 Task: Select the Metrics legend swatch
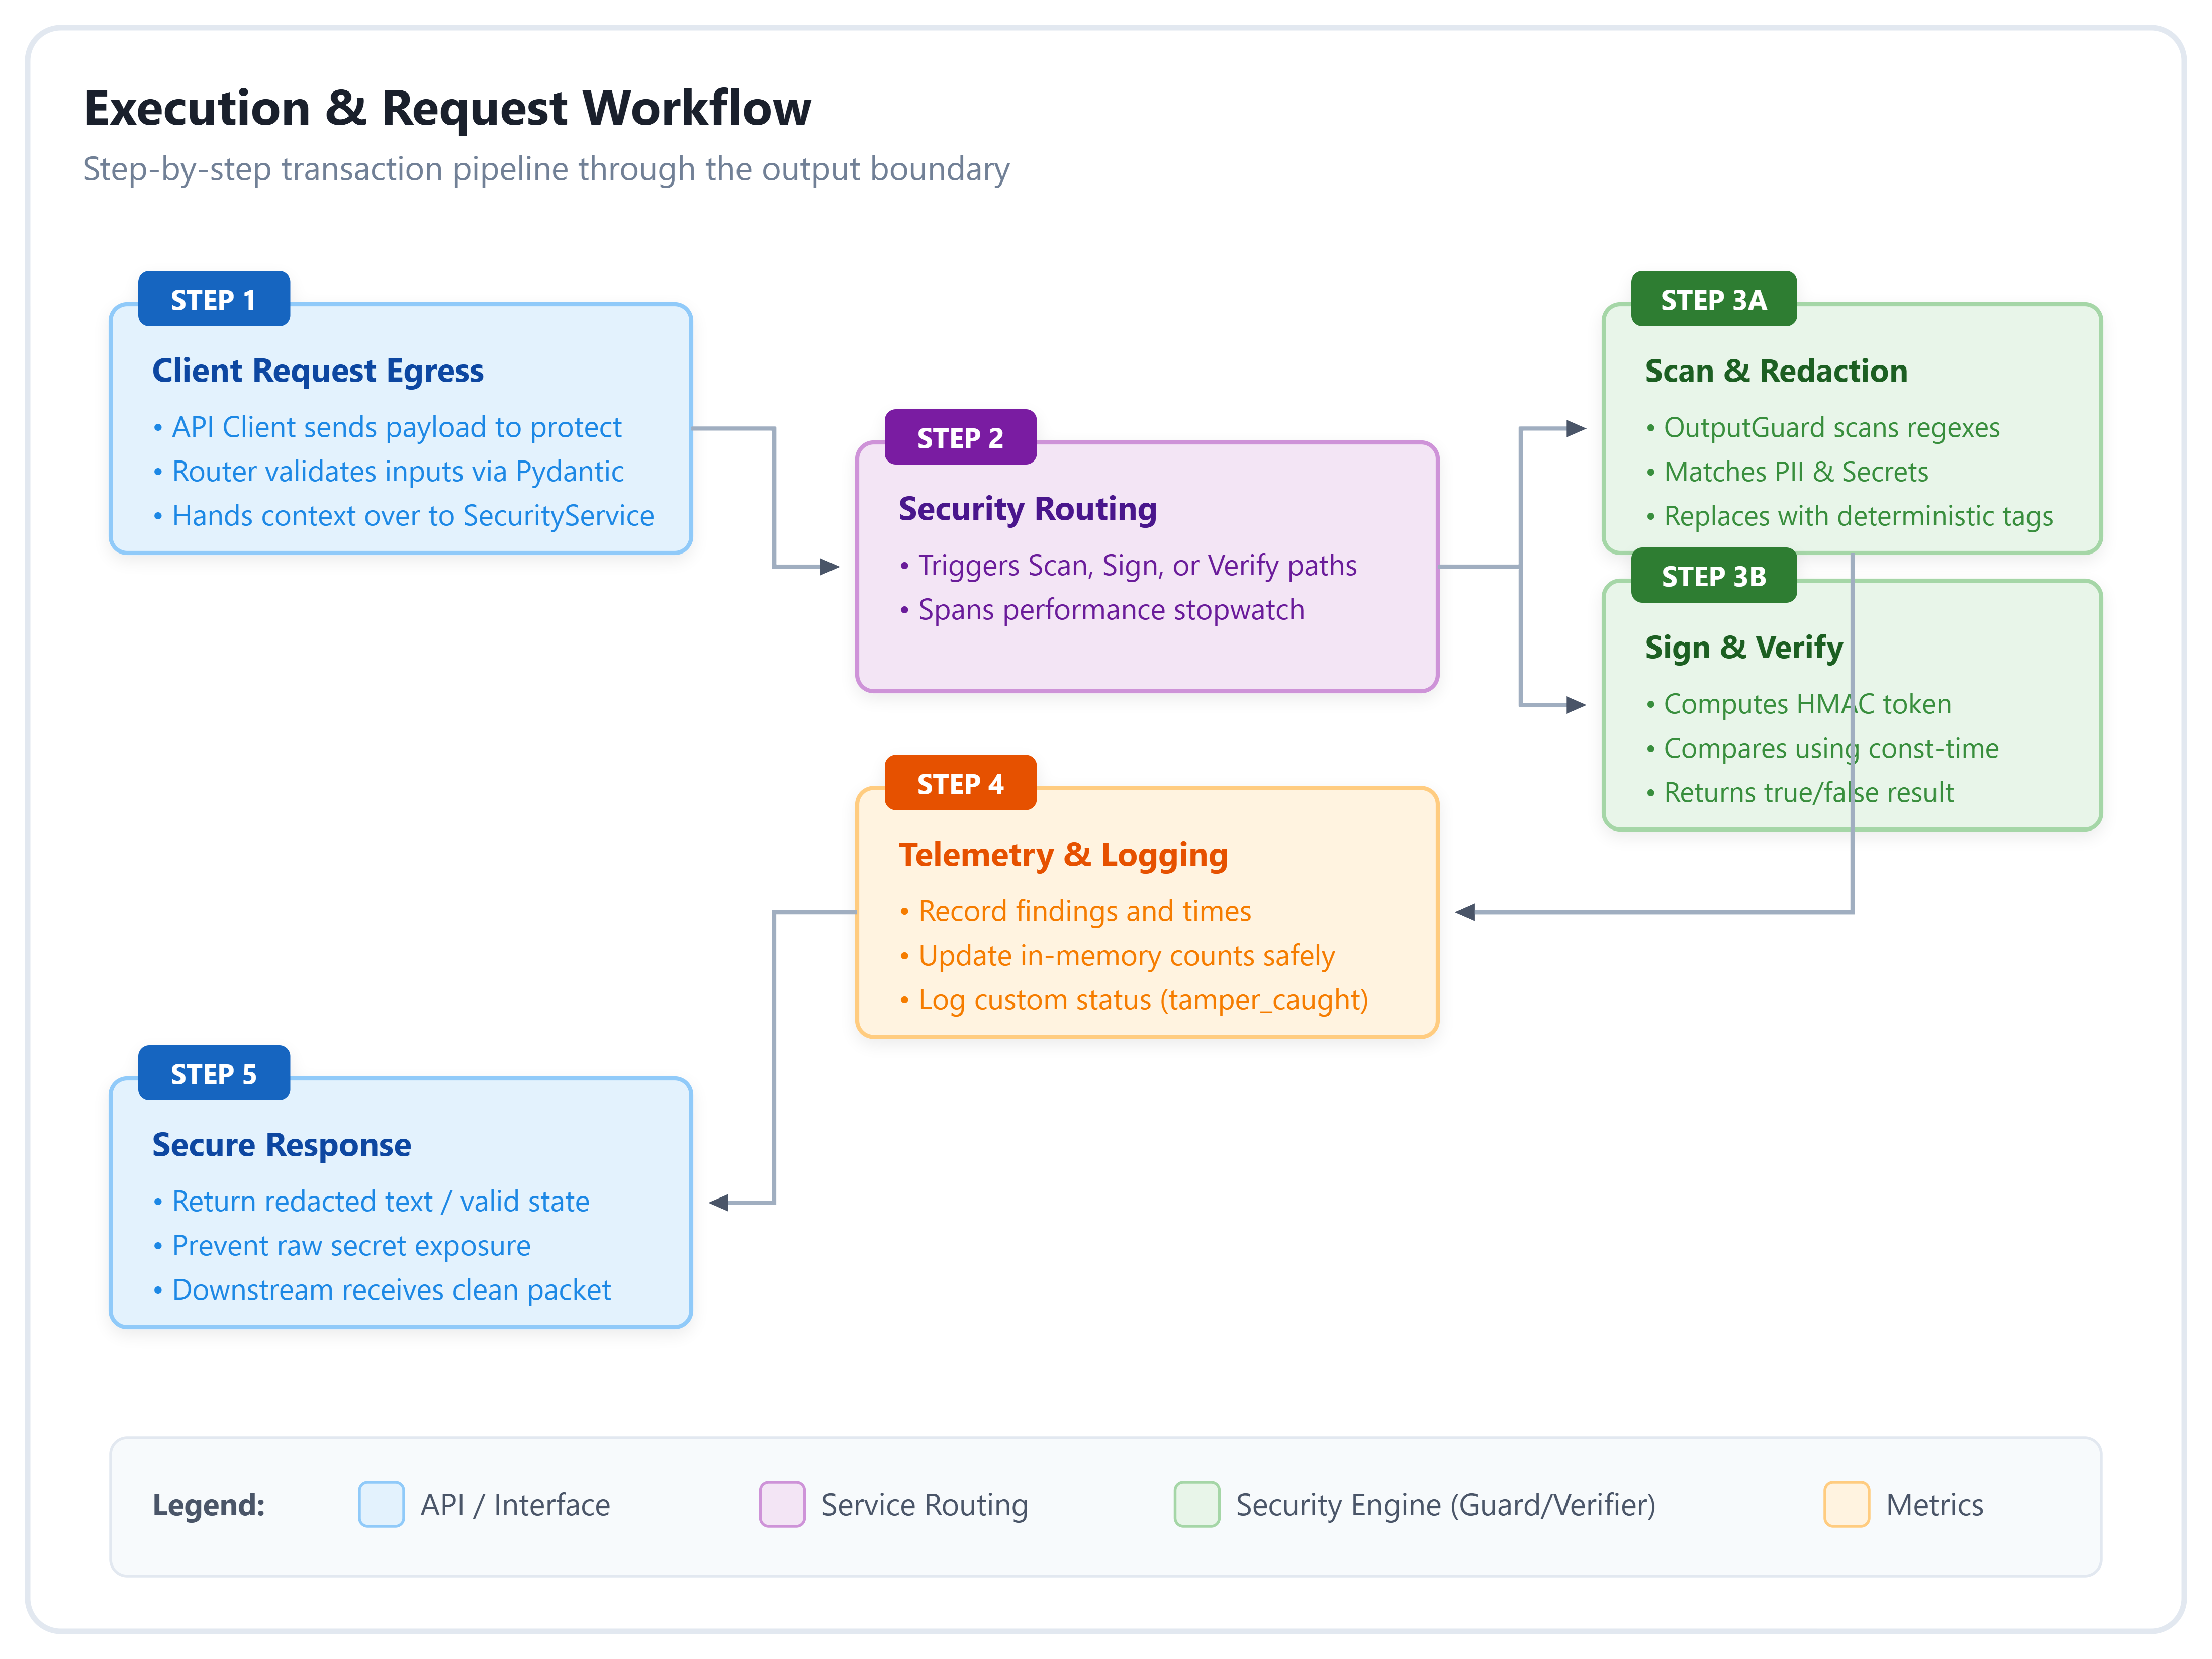1847,1504
